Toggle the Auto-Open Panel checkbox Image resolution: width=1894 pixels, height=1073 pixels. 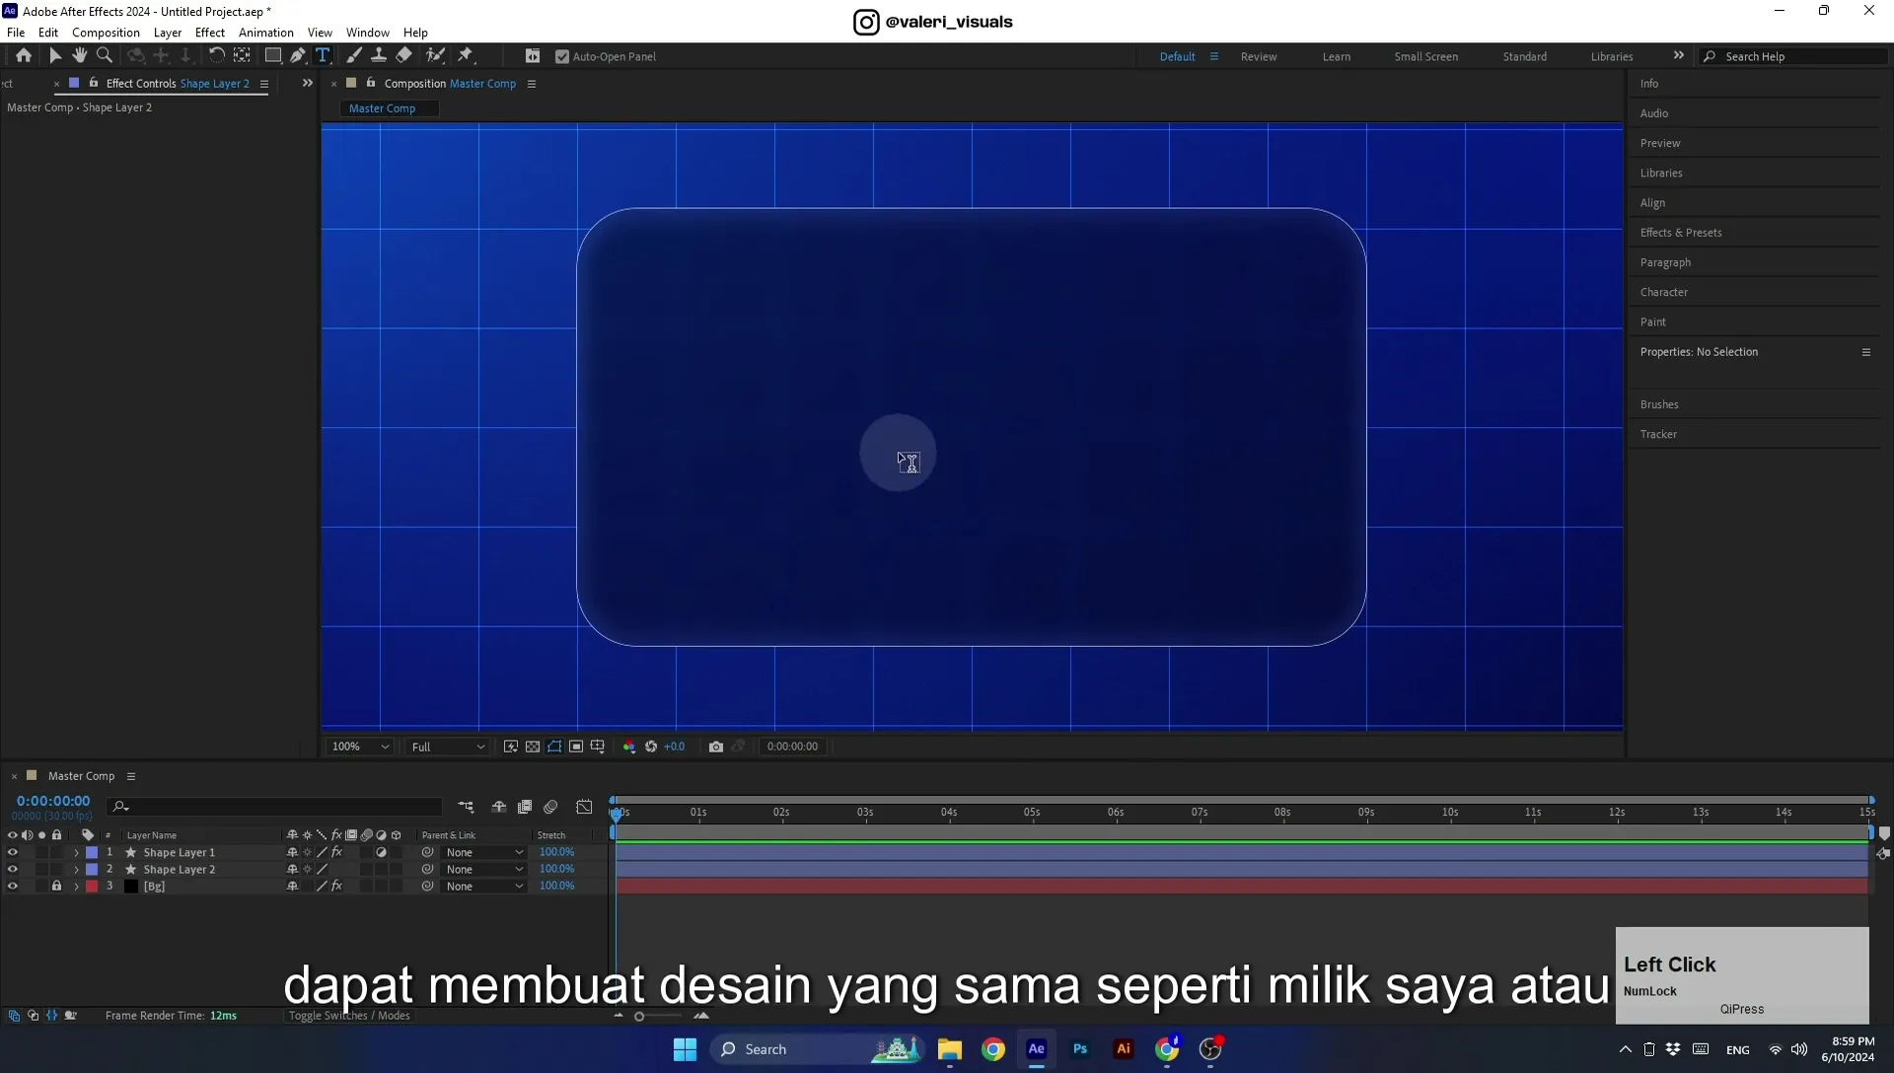point(562,56)
